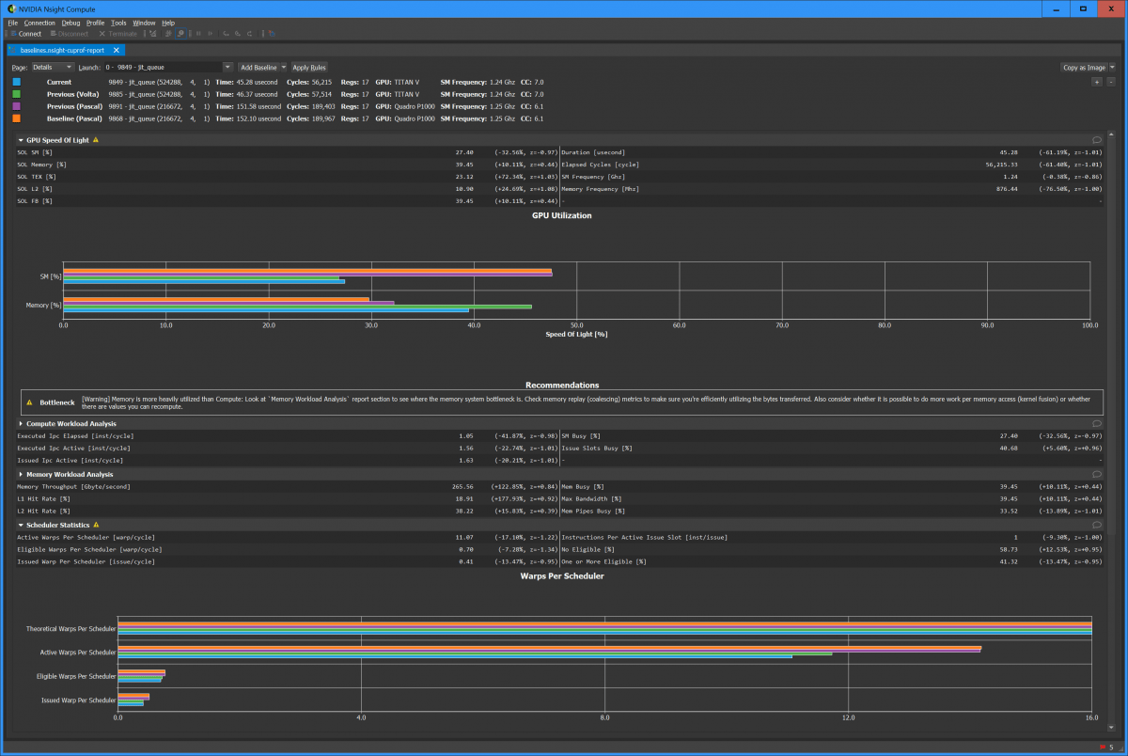Open comment bubble for GPU Speed Of Light
The image size is (1128, 756).
click(x=1097, y=140)
